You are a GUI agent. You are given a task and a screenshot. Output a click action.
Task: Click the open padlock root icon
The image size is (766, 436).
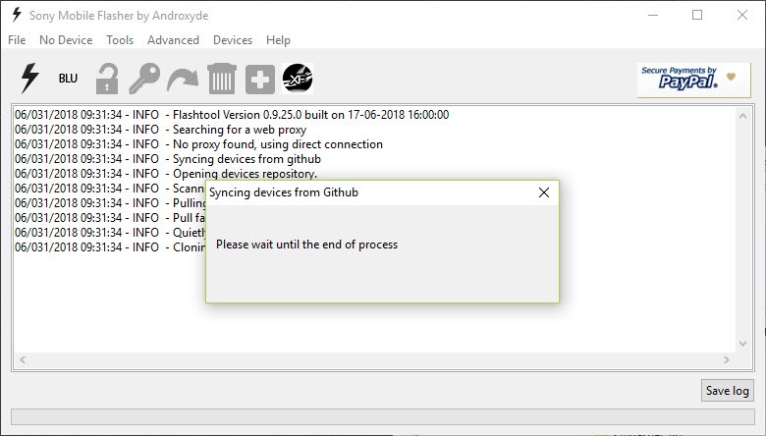[x=106, y=79]
